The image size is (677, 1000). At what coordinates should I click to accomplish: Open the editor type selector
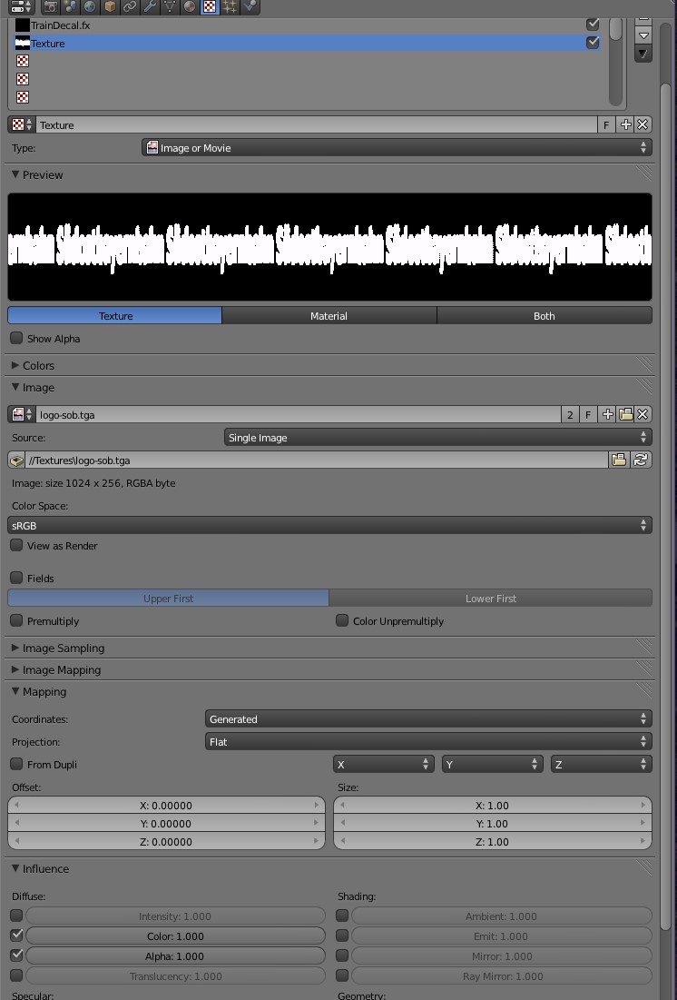pos(22,7)
